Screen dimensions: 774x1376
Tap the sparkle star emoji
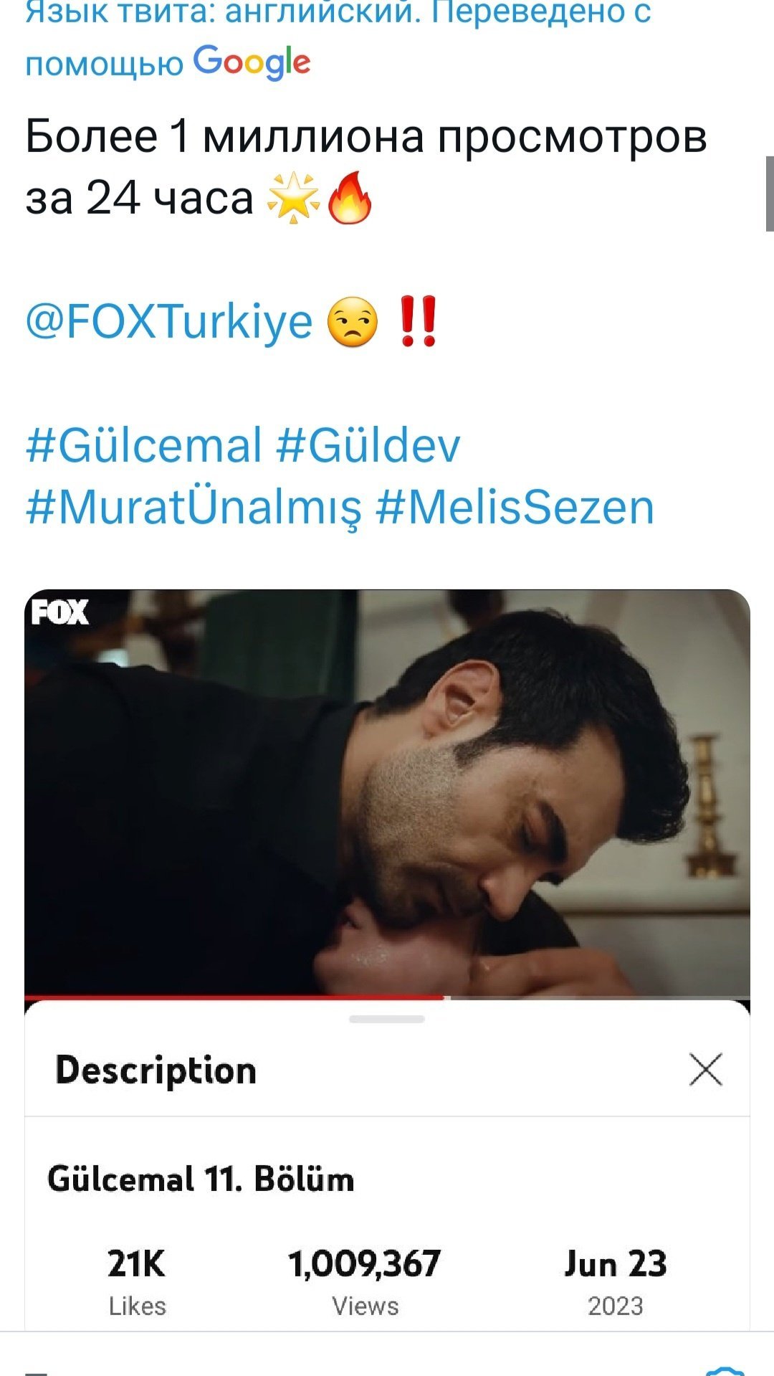[x=293, y=198]
